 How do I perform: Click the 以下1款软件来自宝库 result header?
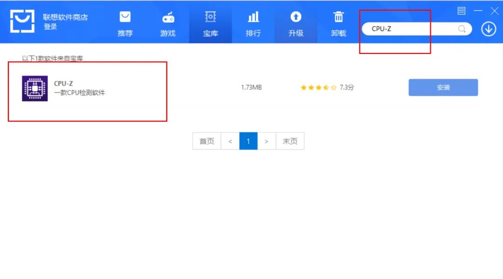point(52,58)
